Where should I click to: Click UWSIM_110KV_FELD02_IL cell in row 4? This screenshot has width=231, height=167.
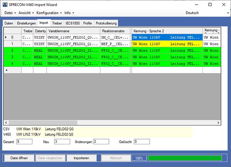[74, 64]
